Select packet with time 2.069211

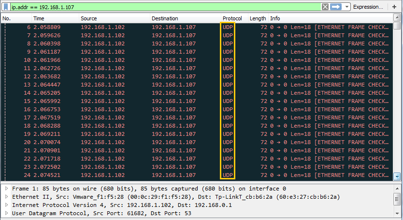(x=197, y=134)
